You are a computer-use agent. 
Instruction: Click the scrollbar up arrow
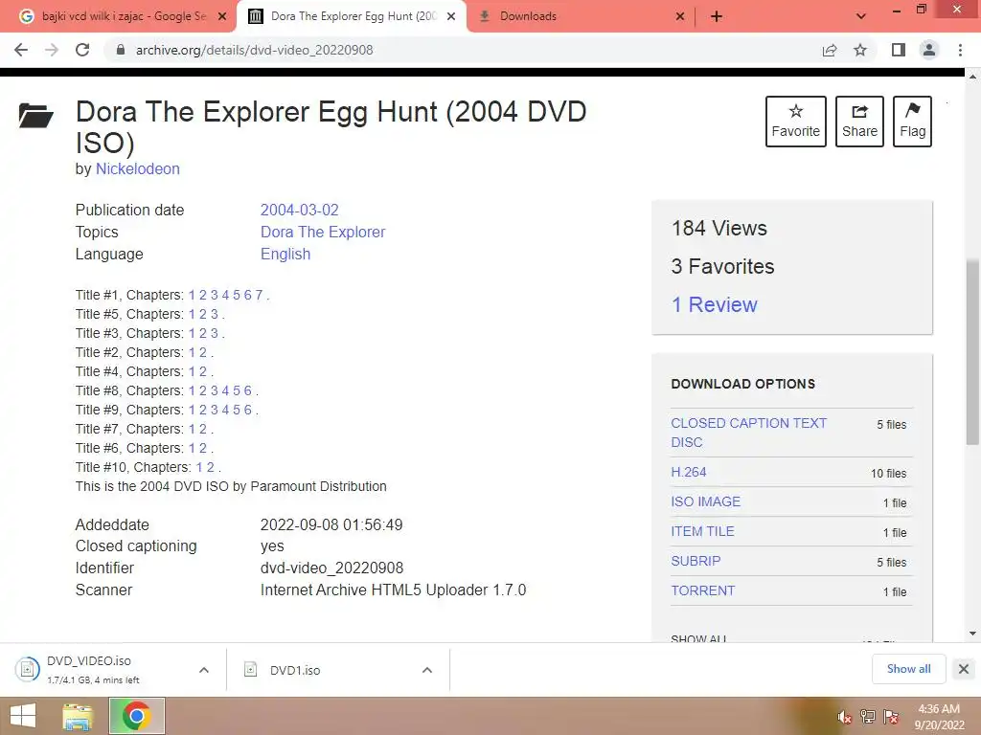pyautogui.click(x=972, y=77)
